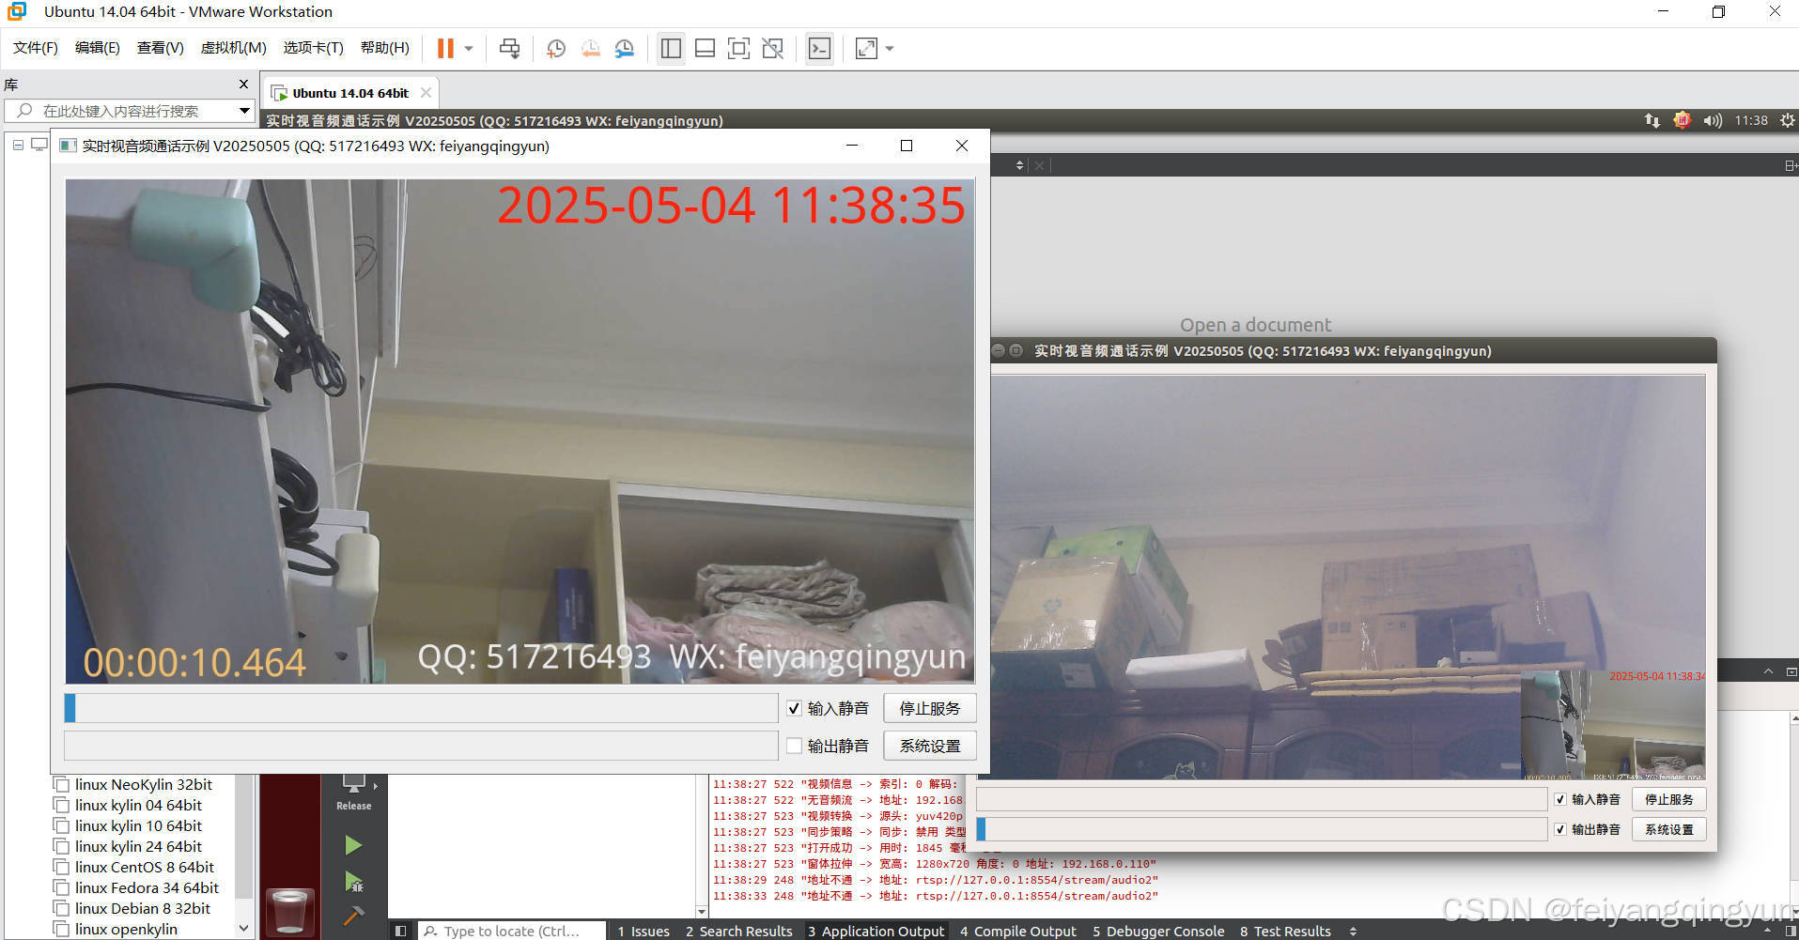
Task: Select linux Fedora 34 64bit in library
Action: [x=147, y=887]
